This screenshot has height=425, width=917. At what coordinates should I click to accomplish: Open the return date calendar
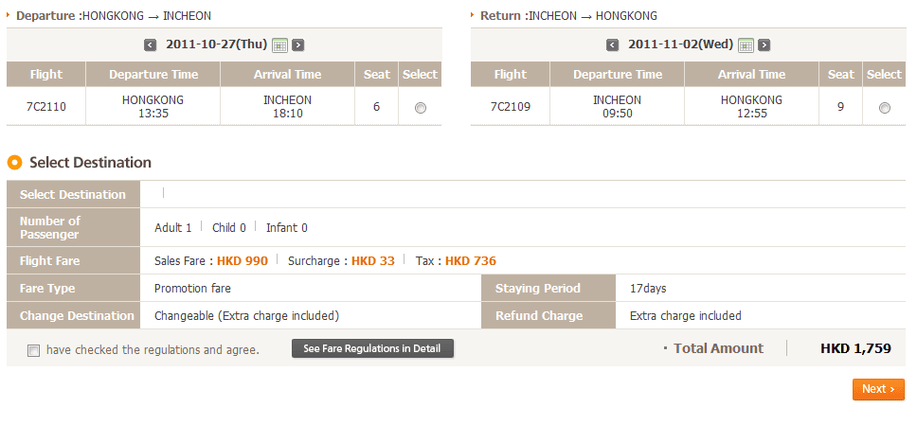(x=746, y=44)
